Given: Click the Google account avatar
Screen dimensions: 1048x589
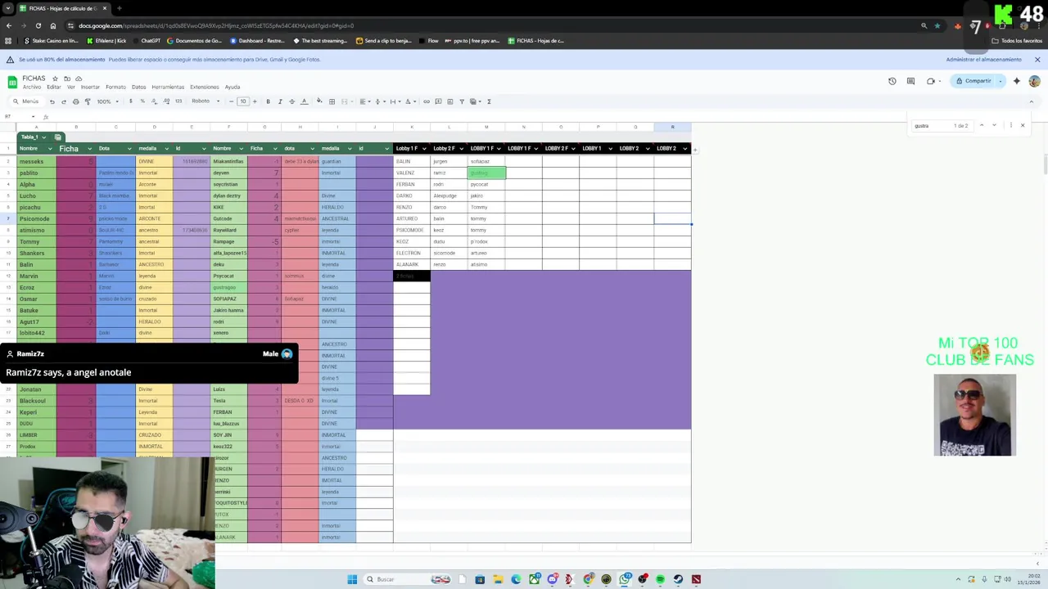Looking at the screenshot, I should [1034, 81].
